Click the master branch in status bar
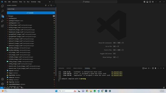 coord(7,88)
